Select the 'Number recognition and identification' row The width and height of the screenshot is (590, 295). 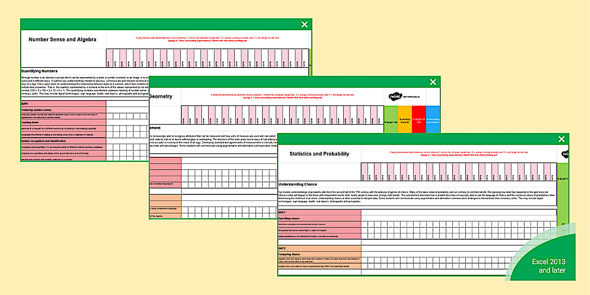(63, 140)
